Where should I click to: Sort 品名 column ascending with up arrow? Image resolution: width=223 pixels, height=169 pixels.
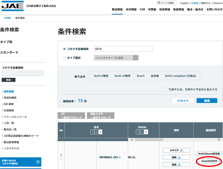(92, 132)
